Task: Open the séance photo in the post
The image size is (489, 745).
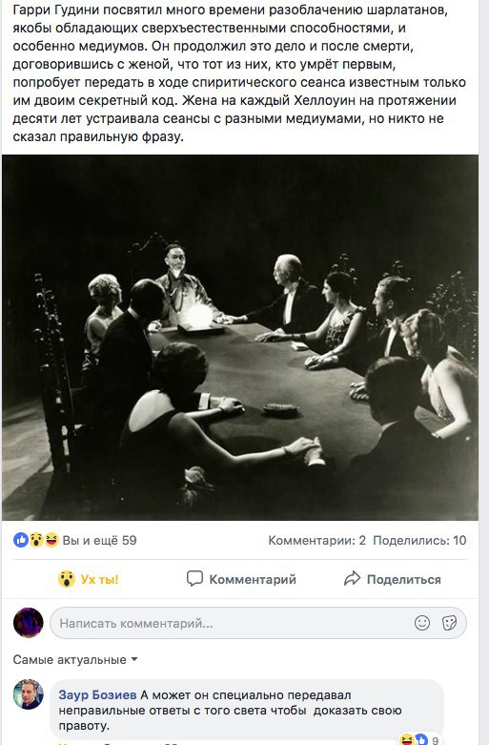Action: tap(240, 338)
